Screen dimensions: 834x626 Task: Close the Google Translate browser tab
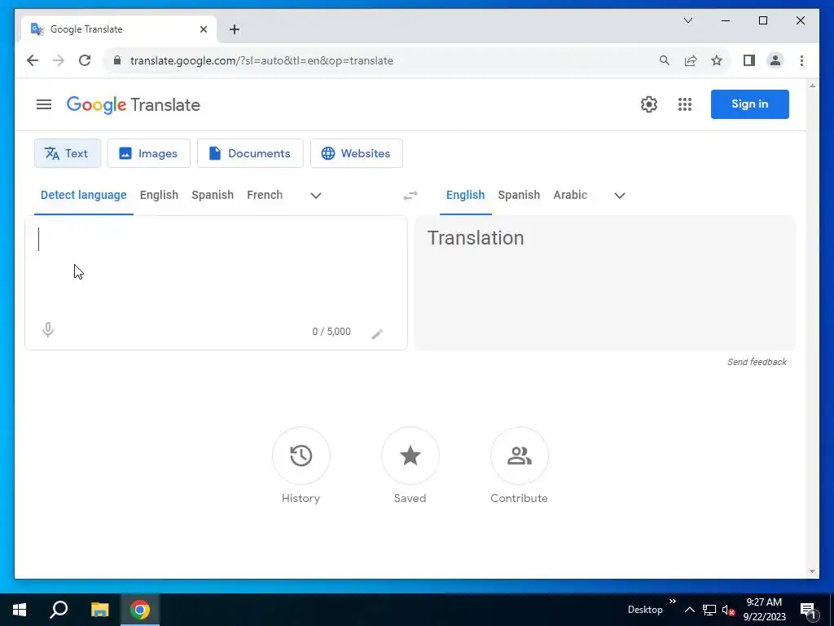tap(203, 29)
